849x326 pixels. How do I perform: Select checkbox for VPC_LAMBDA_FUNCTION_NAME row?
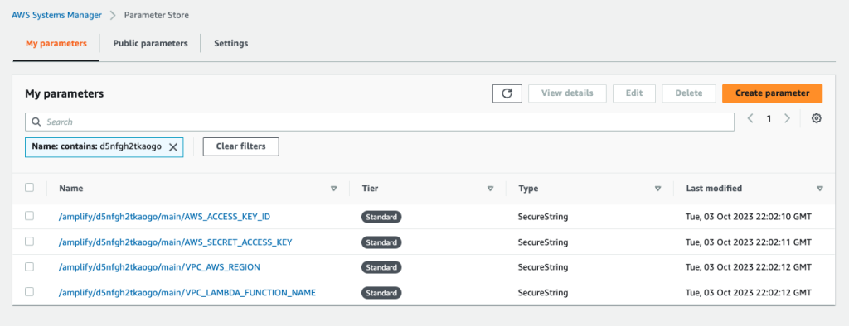click(x=29, y=292)
